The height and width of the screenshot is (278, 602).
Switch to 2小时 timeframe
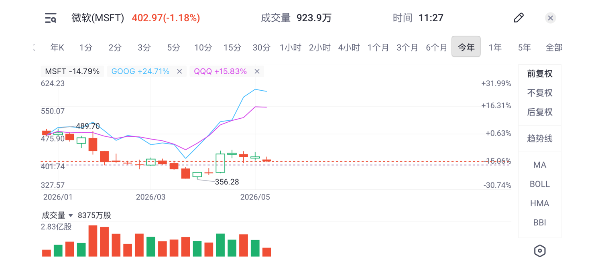(320, 47)
